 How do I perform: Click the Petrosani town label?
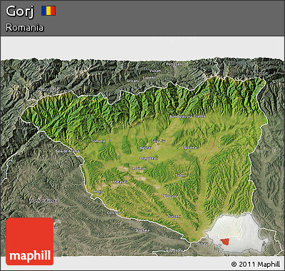[x=174, y=64]
